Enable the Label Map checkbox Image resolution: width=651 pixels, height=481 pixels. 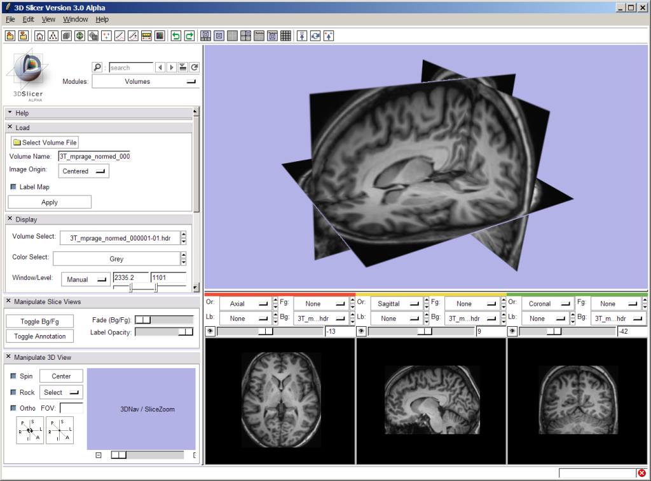coord(13,187)
